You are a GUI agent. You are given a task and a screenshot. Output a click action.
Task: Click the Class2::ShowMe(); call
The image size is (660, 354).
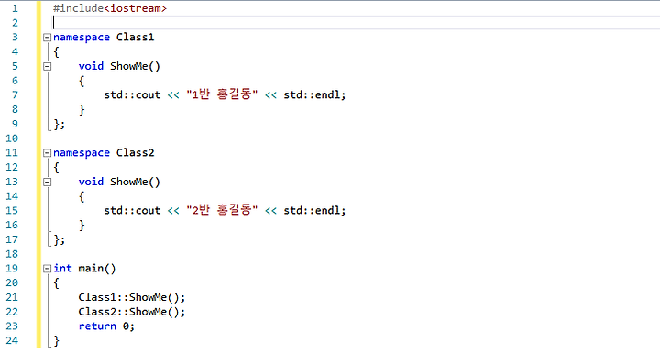tap(132, 312)
